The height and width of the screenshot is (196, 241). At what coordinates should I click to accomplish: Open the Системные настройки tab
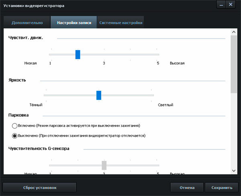pyautogui.click(x=120, y=22)
